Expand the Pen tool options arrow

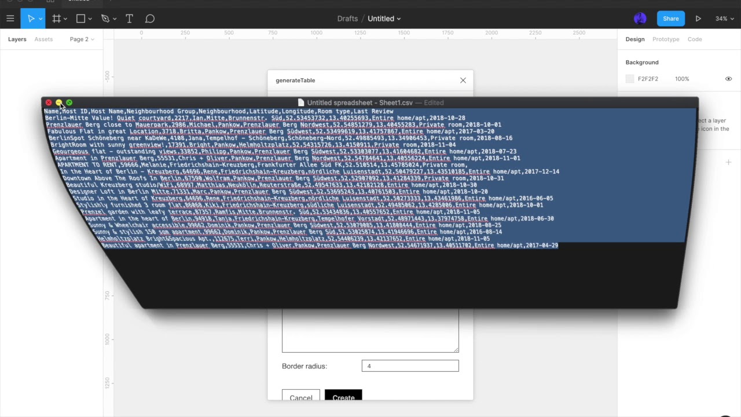coord(114,19)
